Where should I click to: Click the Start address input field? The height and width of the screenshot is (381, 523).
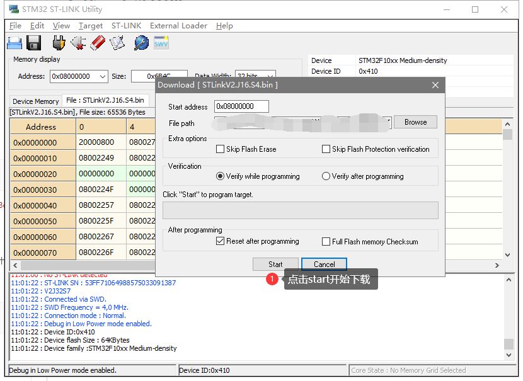[241, 106]
